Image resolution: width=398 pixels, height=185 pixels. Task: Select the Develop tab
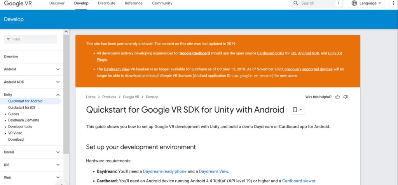click(x=81, y=3)
